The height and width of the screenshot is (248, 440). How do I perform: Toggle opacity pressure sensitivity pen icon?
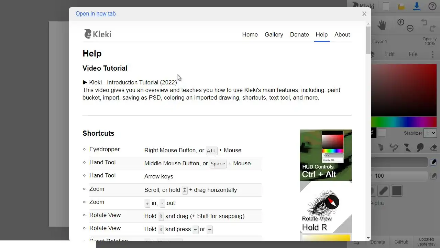[433, 176]
